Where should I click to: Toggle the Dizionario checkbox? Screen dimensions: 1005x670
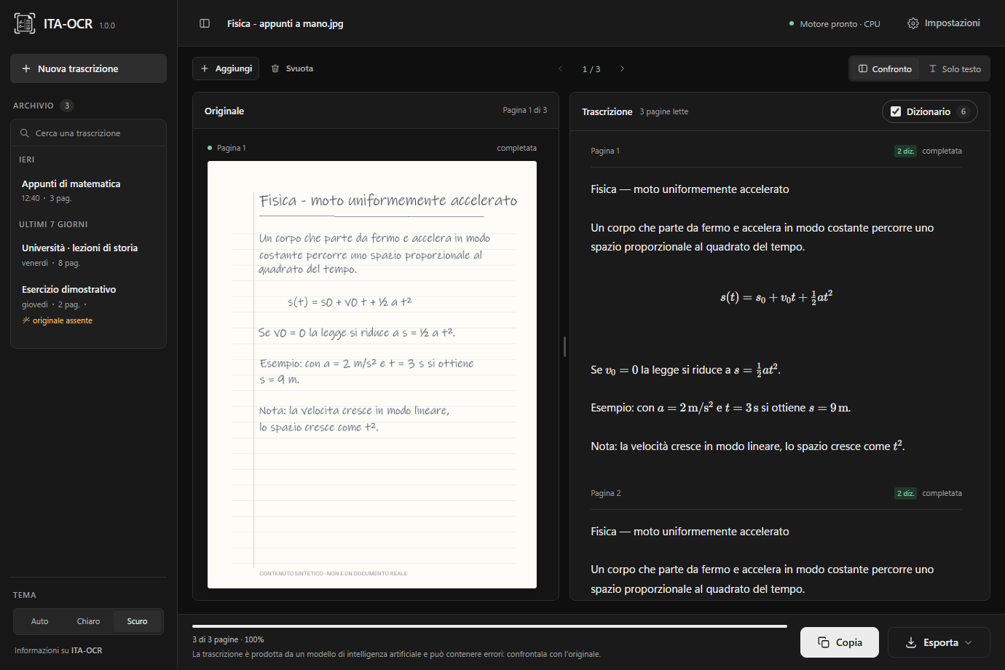pos(896,111)
